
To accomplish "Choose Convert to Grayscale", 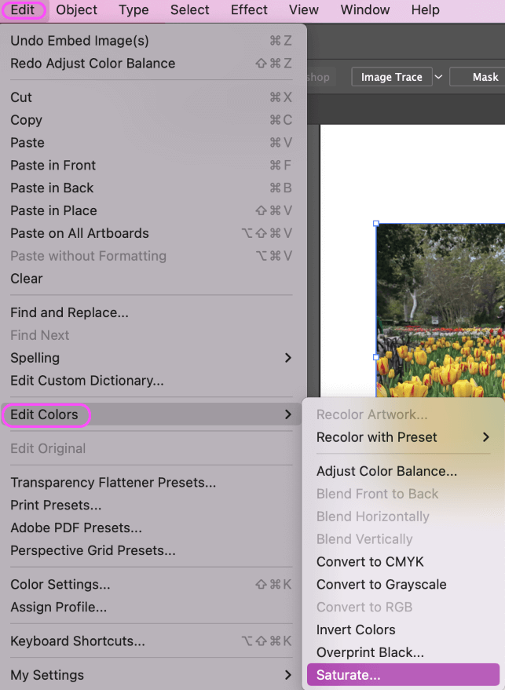I will [381, 584].
